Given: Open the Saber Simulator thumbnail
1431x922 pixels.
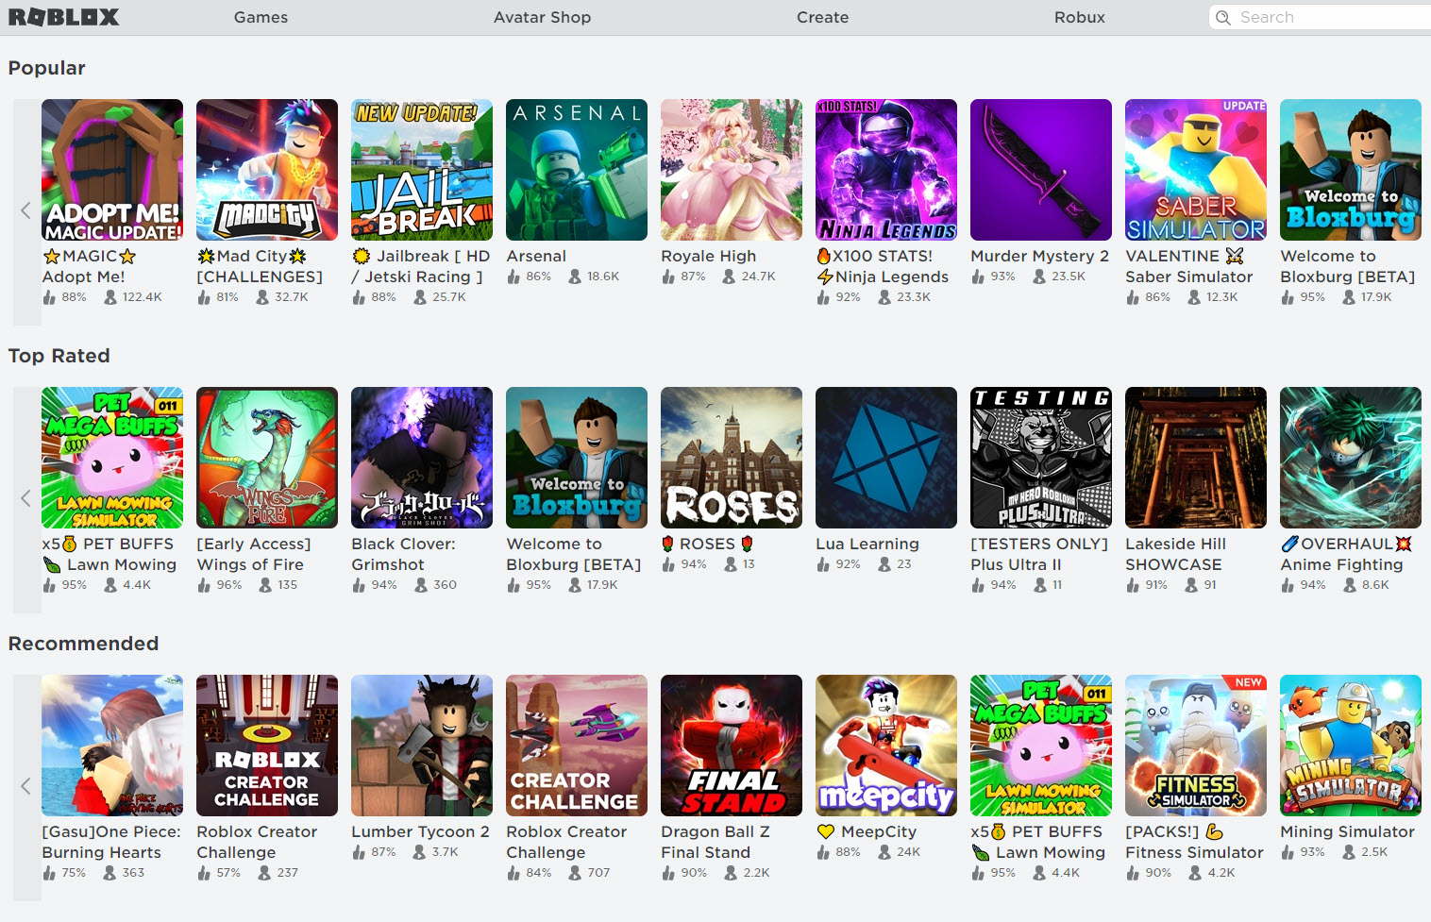Looking at the screenshot, I should [x=1196, y=170].
